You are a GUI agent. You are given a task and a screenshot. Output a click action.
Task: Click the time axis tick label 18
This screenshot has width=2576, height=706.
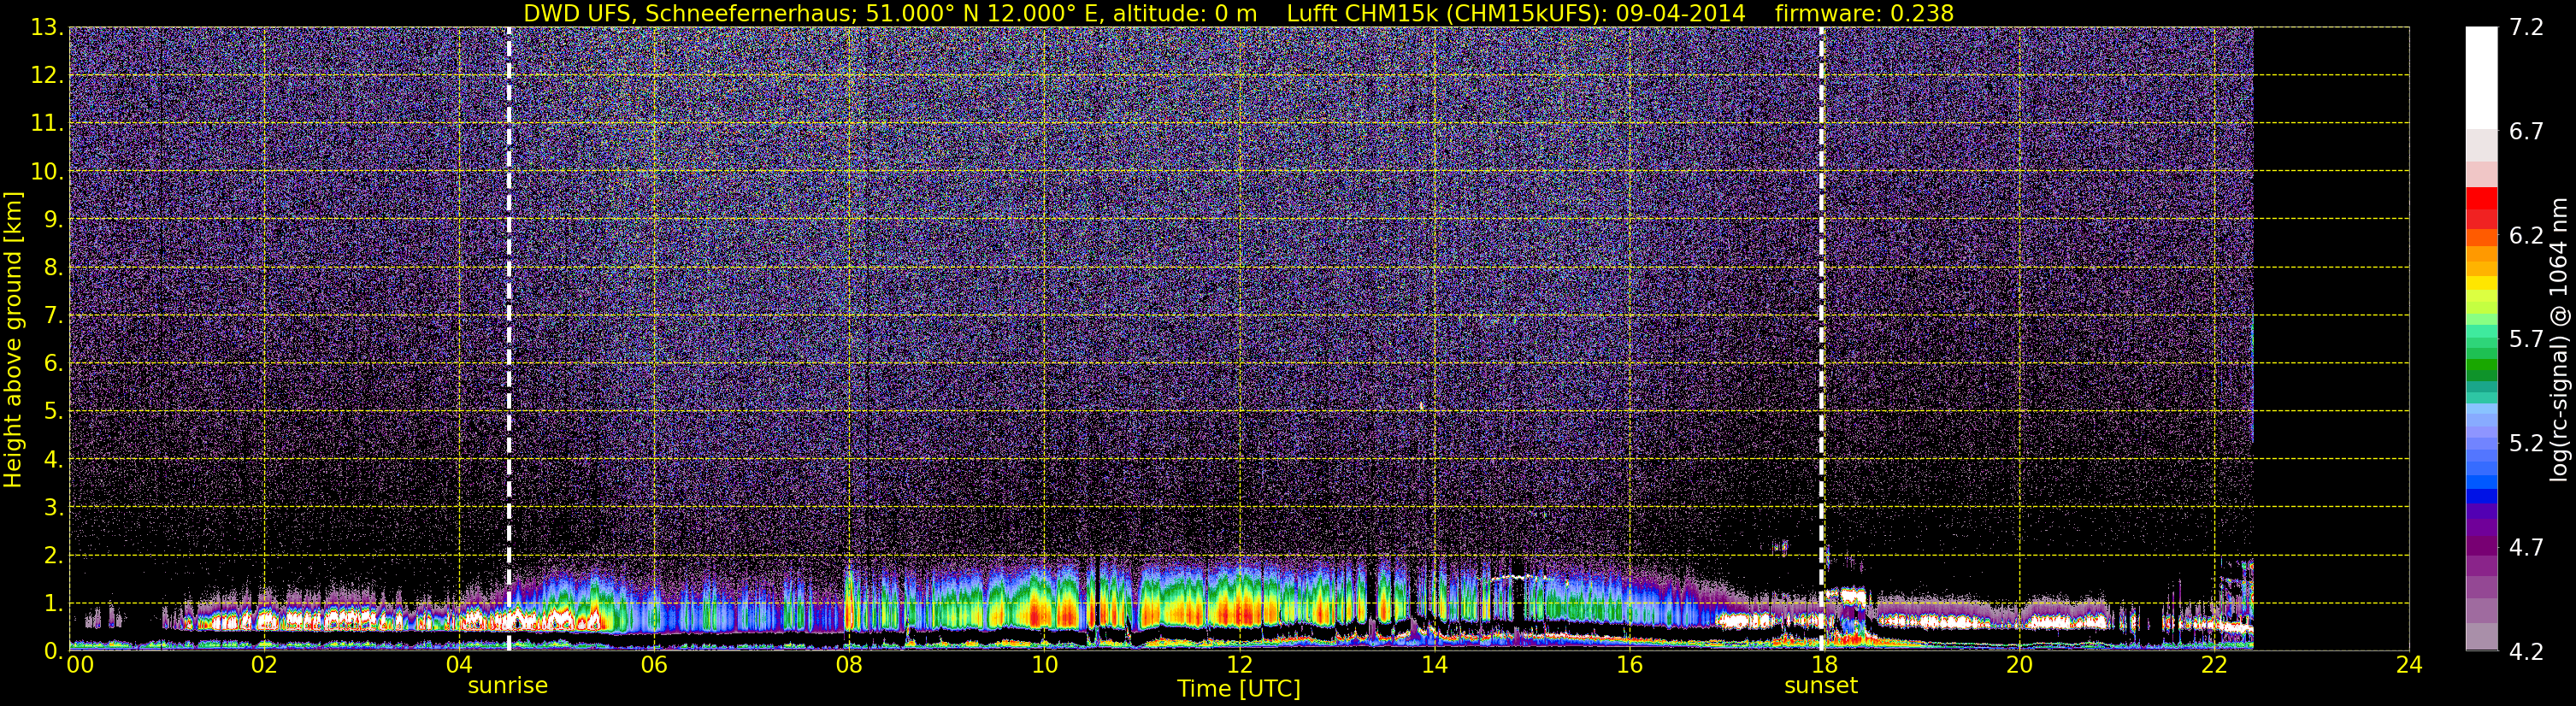click(x=1824, y=665)
